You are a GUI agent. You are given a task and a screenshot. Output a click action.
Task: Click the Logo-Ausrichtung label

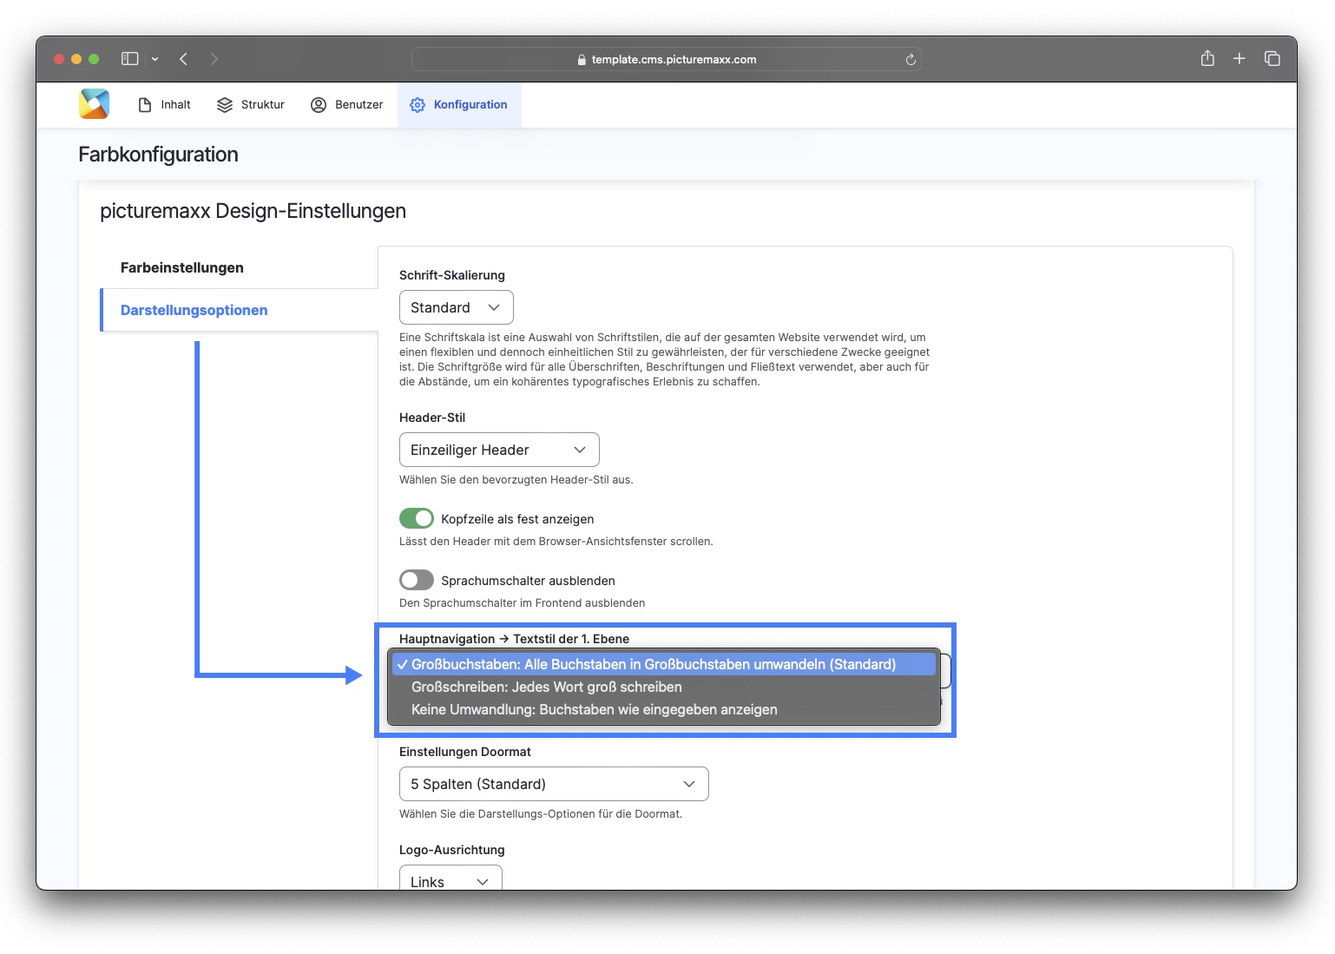click(x=452, y=850)
